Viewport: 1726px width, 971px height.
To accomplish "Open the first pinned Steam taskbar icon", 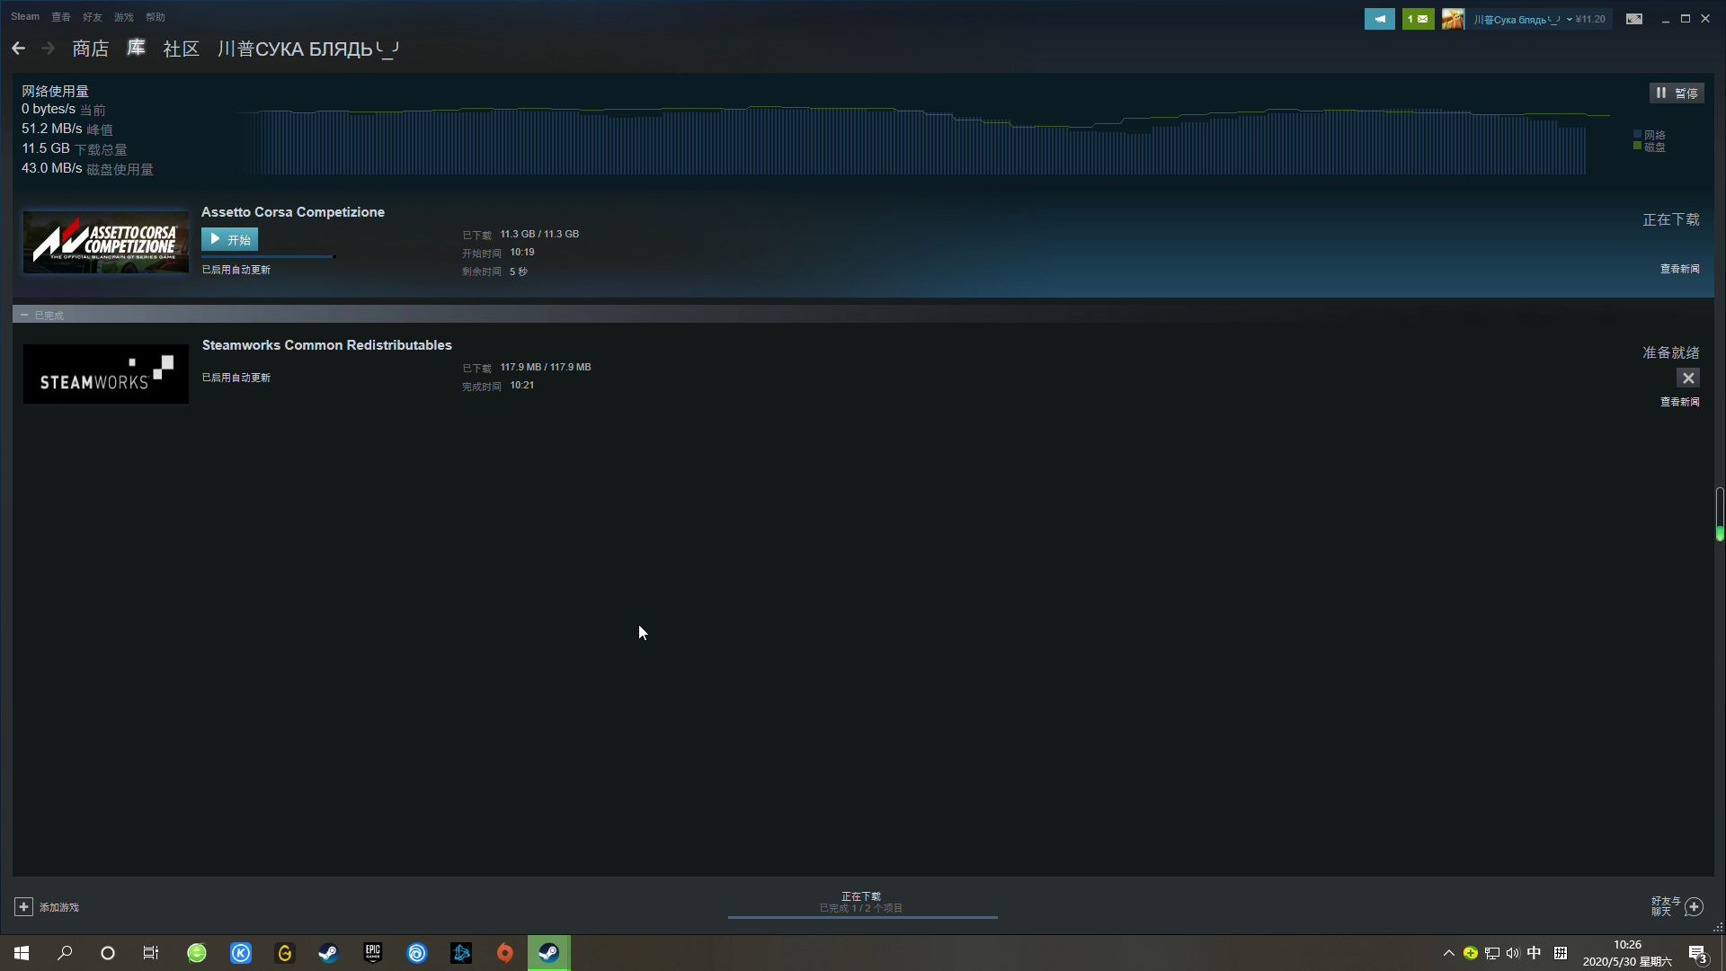I will point(329,953).
